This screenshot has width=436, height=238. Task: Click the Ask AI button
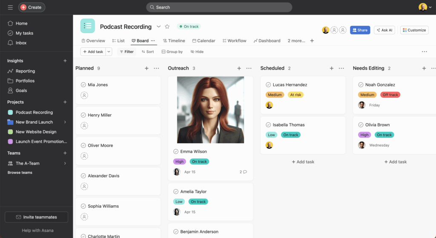pyautogui.click(x=384, y=30)
